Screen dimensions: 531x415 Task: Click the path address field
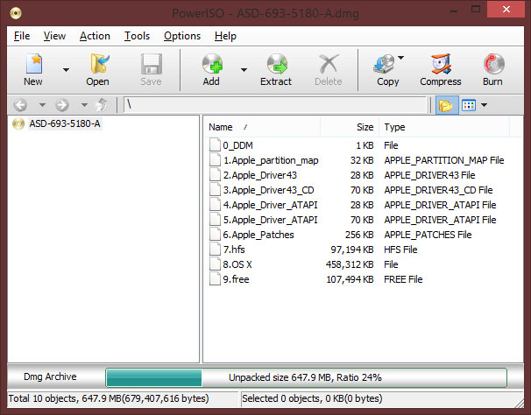275,105
